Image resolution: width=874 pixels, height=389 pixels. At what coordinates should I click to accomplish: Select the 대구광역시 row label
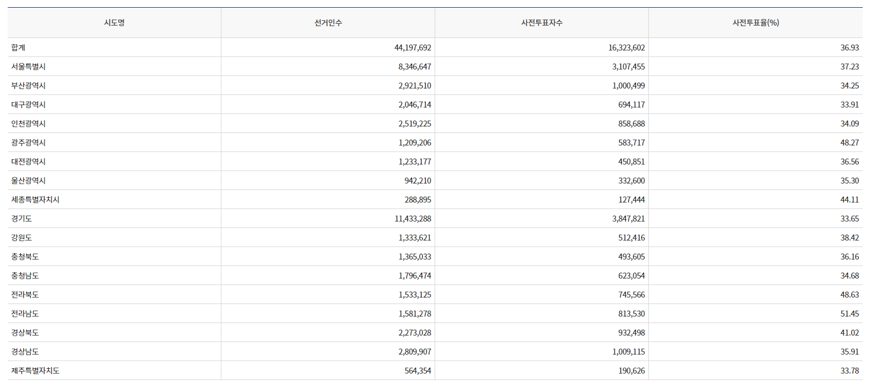tap(28, 105)
